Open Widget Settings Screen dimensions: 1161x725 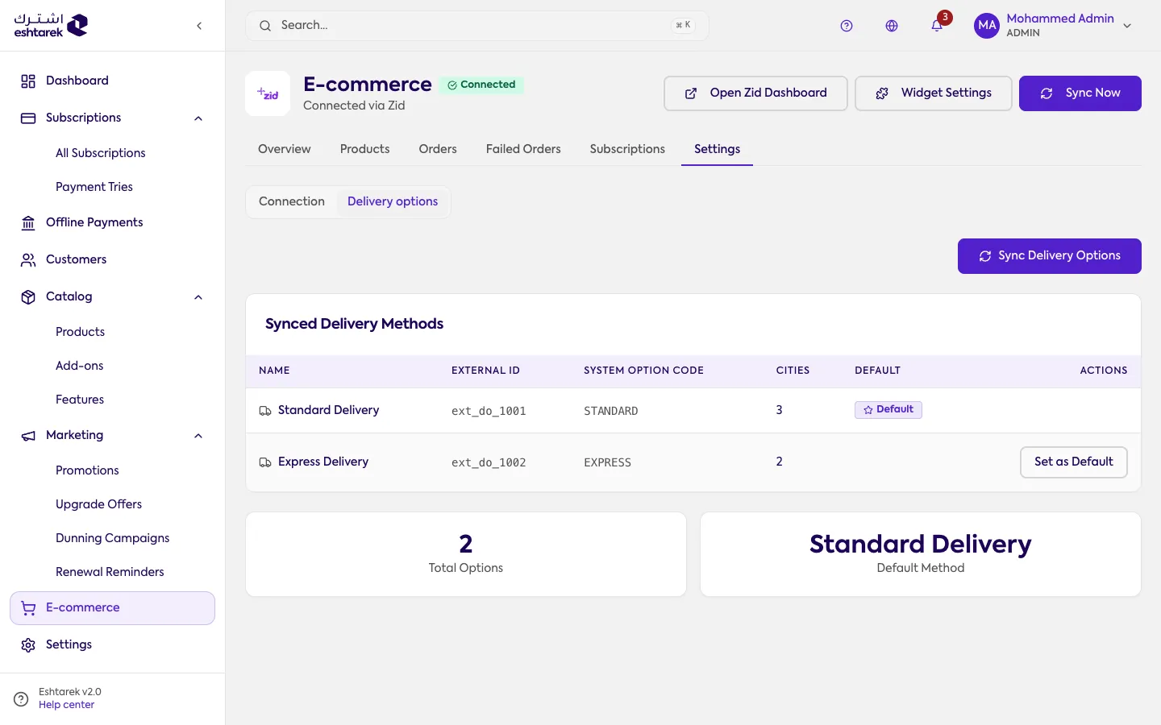tap(934, 93)
